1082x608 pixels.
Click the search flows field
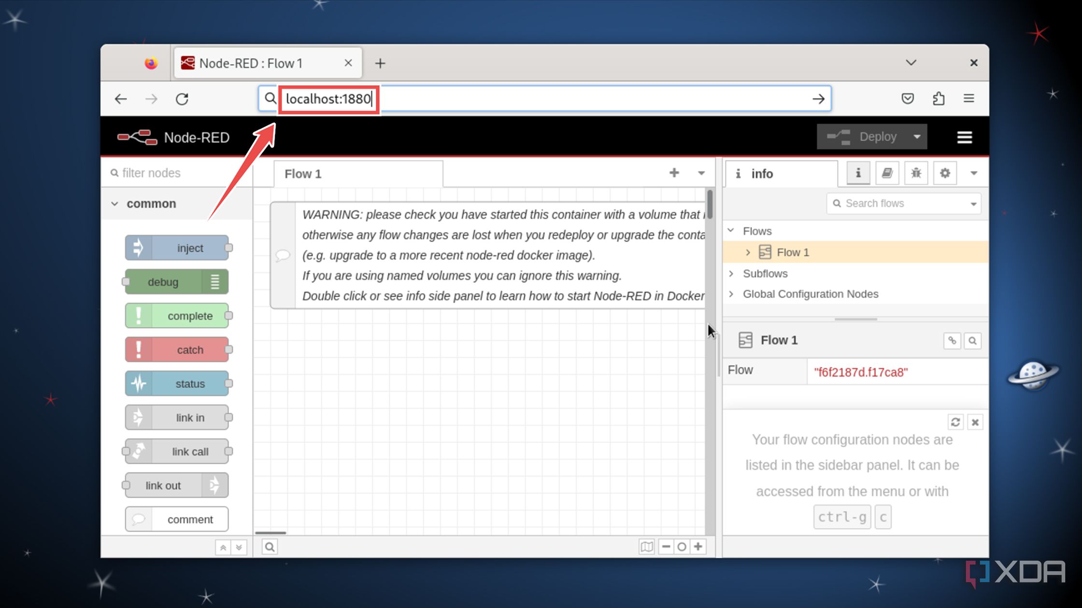tap(901, 203)
